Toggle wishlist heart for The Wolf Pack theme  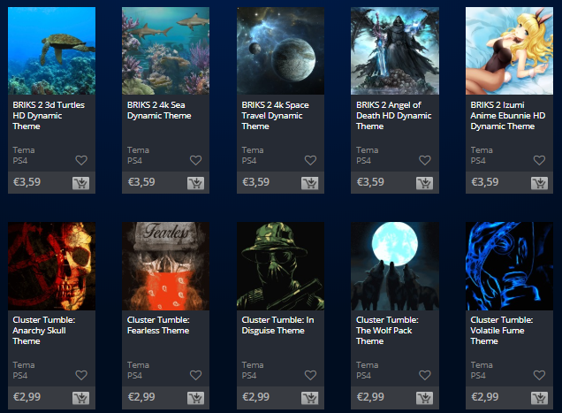point(425,375)
